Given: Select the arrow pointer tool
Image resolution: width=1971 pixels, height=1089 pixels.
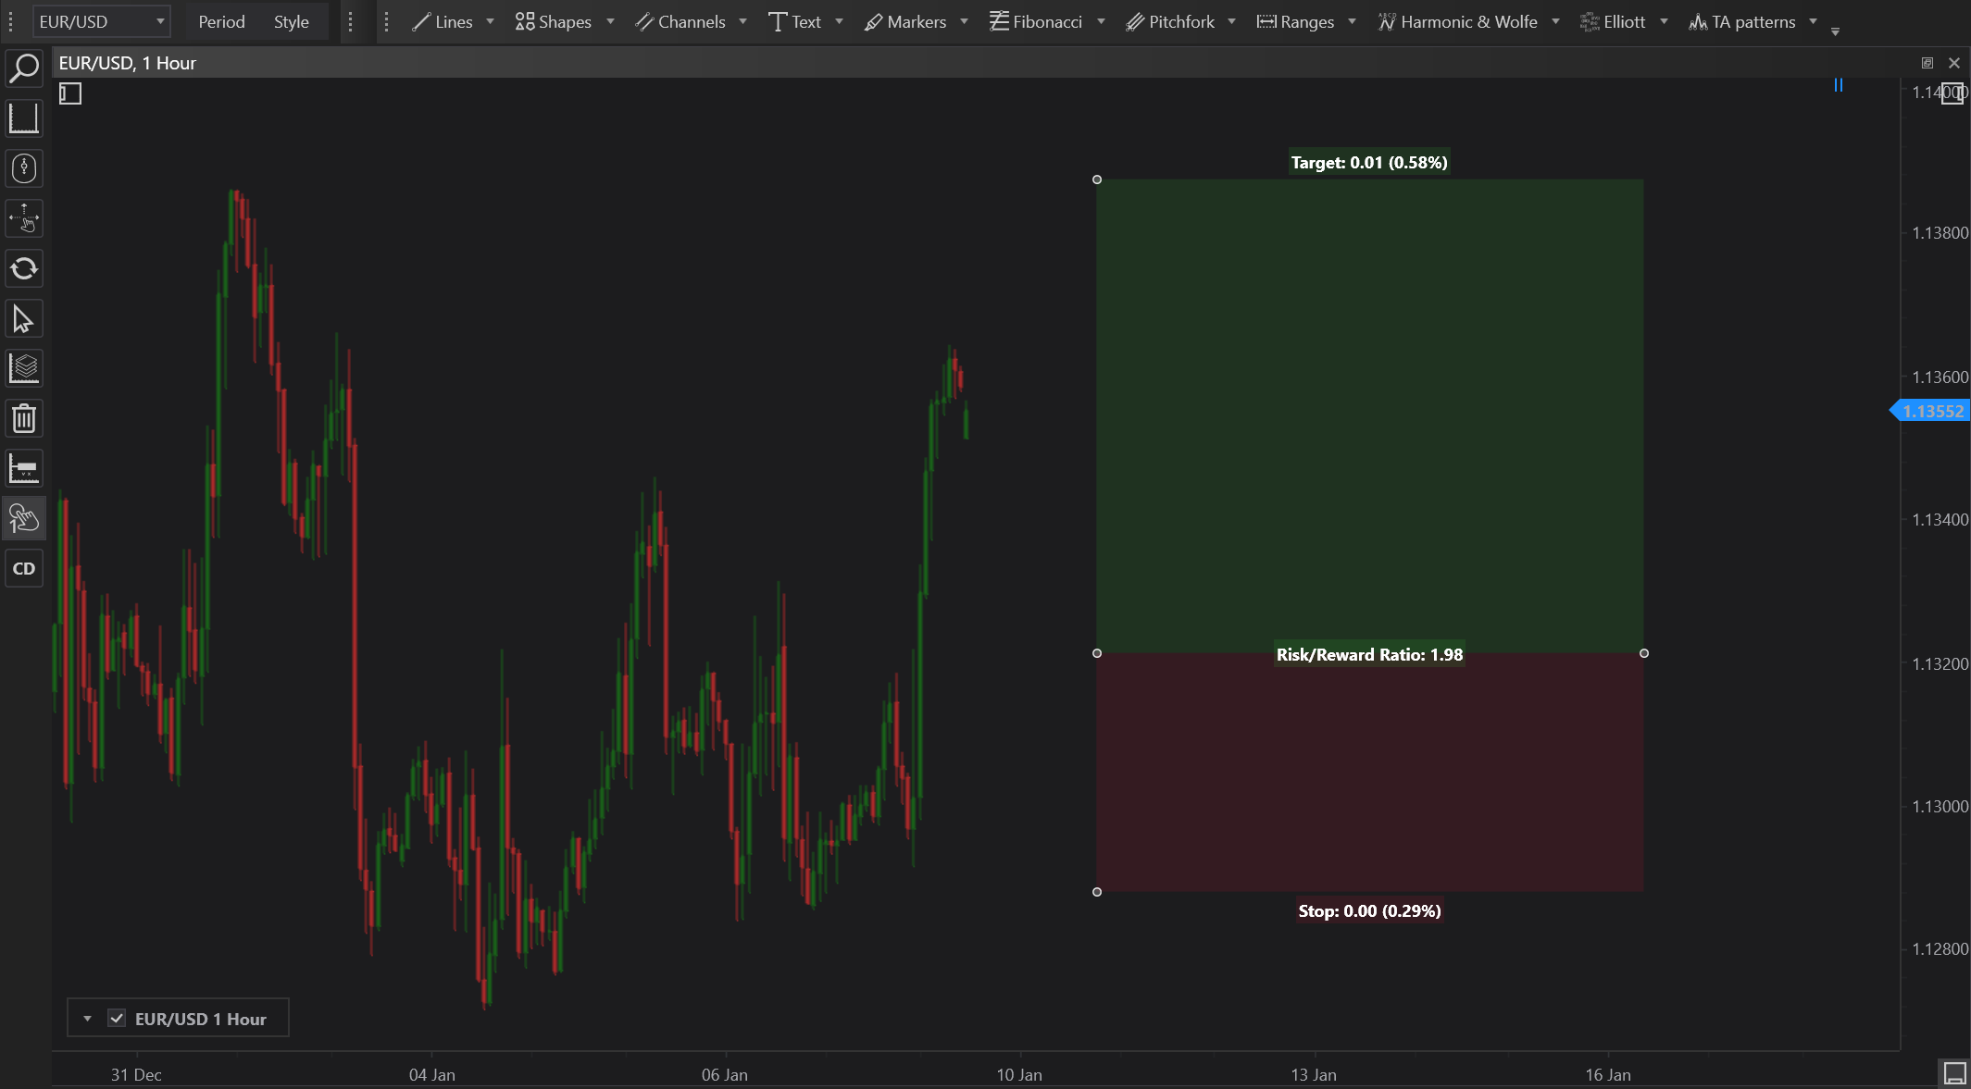Looking at the screenshot, I should (24, 319).
